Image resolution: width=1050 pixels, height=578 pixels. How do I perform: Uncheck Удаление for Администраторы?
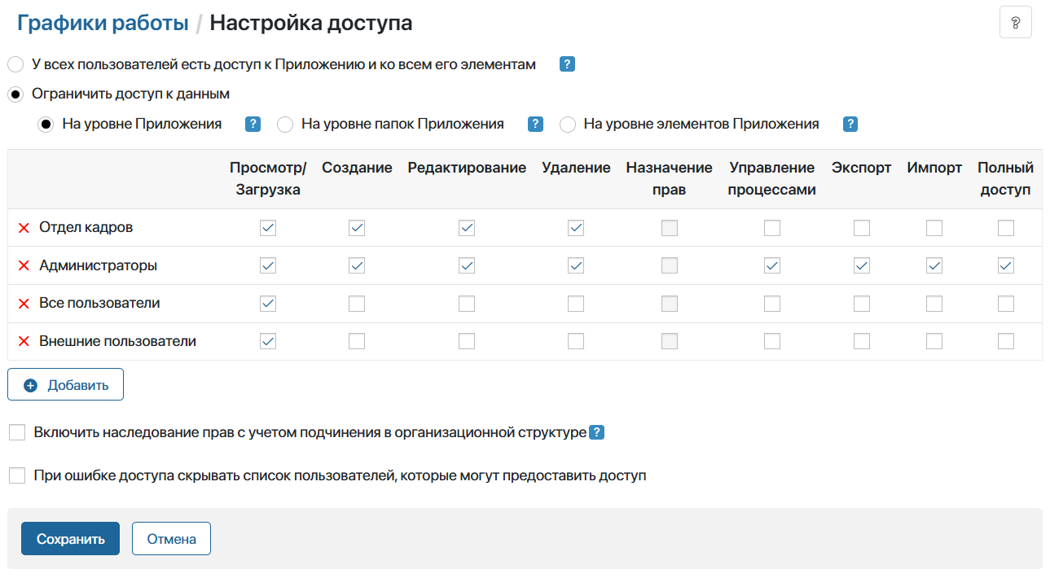coord(576,265)
